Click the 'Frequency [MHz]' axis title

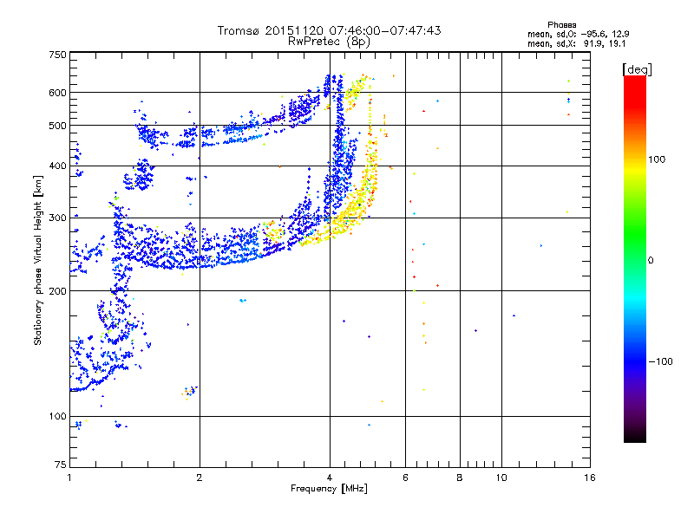coord(329,489)
